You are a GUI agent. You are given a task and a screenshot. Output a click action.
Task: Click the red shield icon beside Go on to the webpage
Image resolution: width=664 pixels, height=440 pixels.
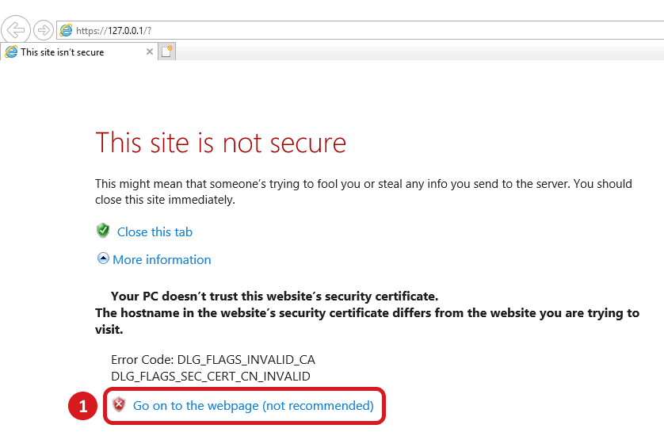click(x=119, y=404)
